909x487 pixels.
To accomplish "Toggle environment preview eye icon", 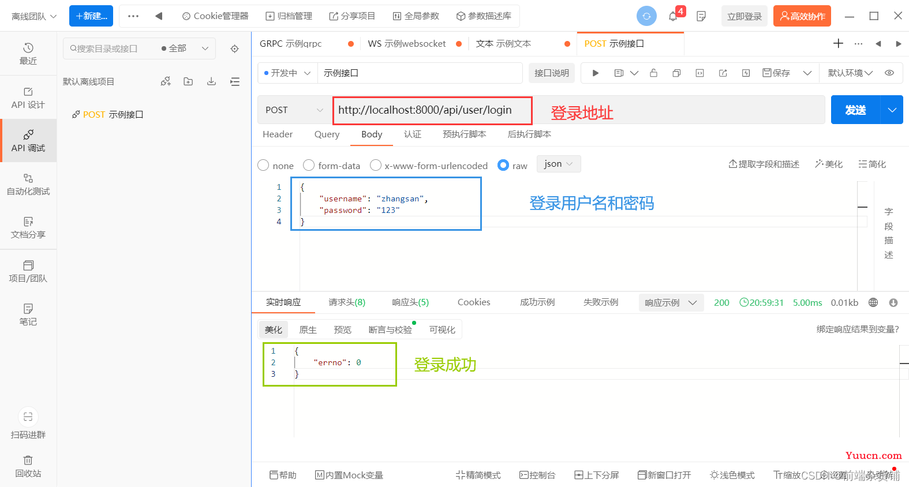I will (x=889, y=73).
